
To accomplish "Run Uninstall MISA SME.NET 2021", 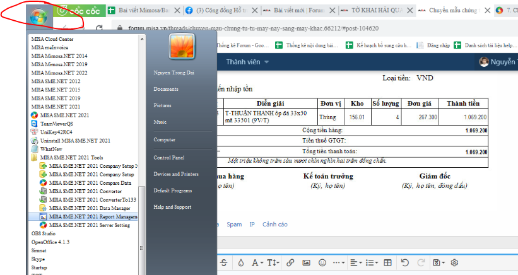I will 71,141.
